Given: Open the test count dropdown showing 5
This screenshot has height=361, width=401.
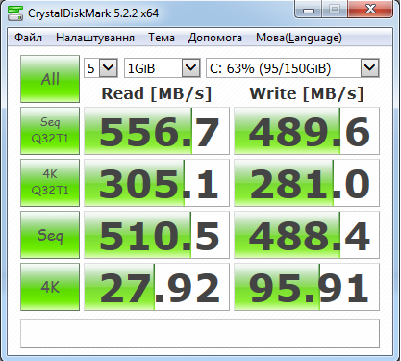Looking at the screenshot, I should click(101, 68).
